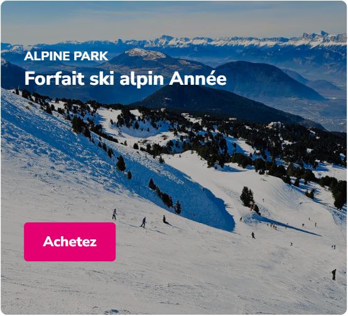Click the tall pine tree on right slope
The image size is (348, 316).
247,197
